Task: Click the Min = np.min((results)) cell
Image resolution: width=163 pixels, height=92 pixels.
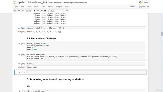Action: [86, 91]
